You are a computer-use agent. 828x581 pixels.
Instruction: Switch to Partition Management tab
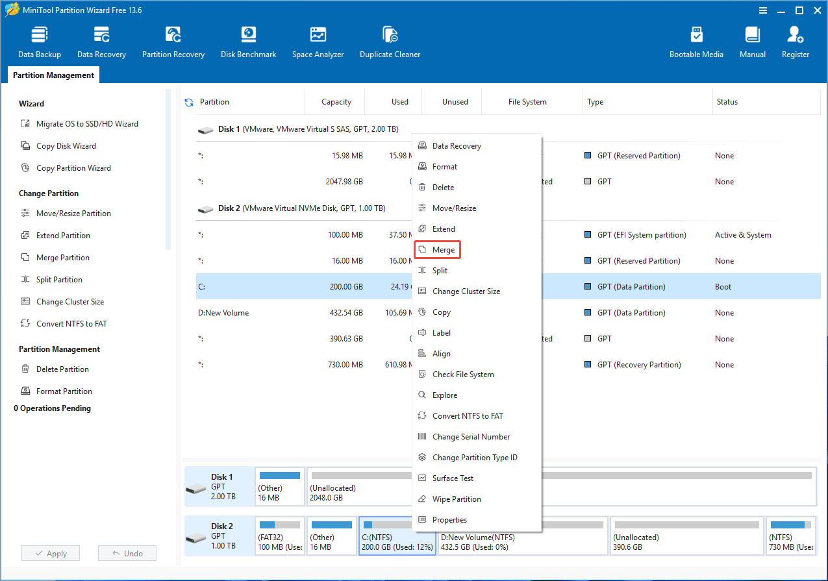(x=53, y=75)
